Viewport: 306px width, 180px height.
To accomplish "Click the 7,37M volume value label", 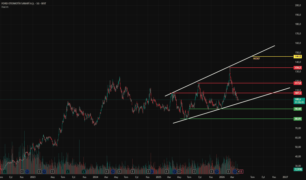I will pos(298,169).
